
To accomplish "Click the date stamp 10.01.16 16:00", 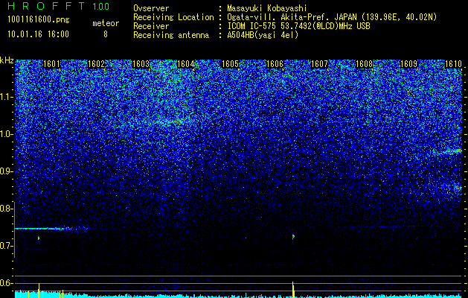I will coord(38,34).
